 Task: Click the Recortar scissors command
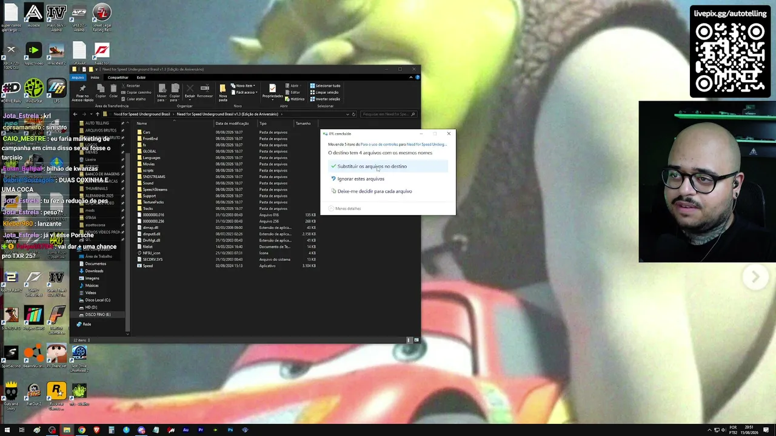[130, 86]
